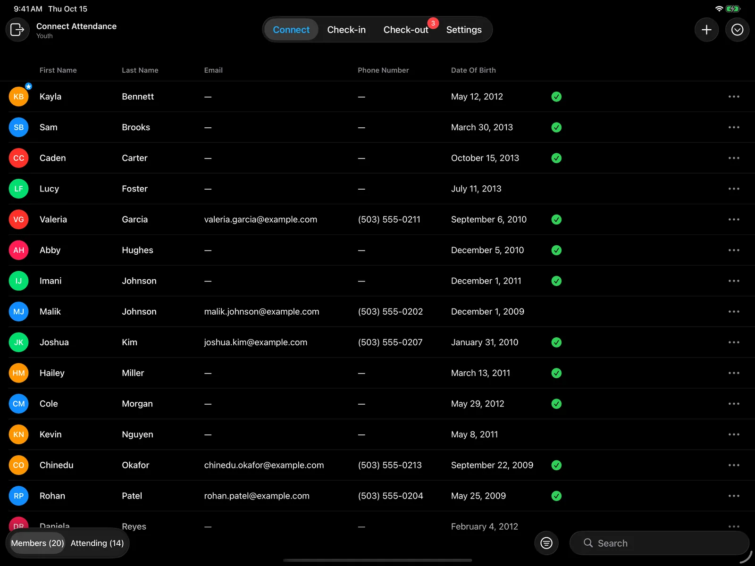755x566 pixels.
Task: Toggle Sam Brooks' green attendance checkmark
Action: [556, 127]
